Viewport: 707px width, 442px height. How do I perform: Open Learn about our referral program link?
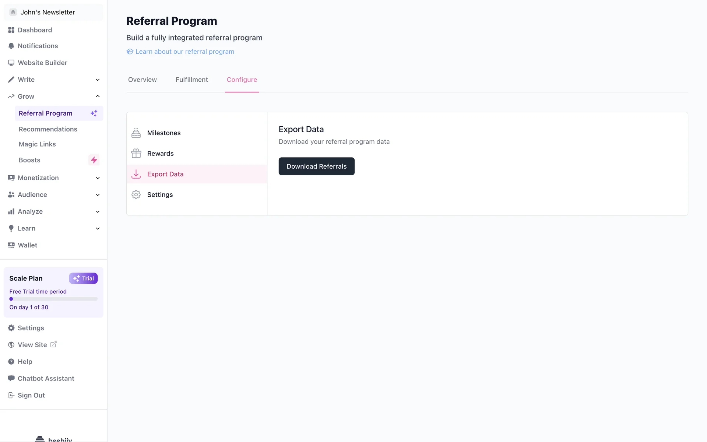coord(184,52)
